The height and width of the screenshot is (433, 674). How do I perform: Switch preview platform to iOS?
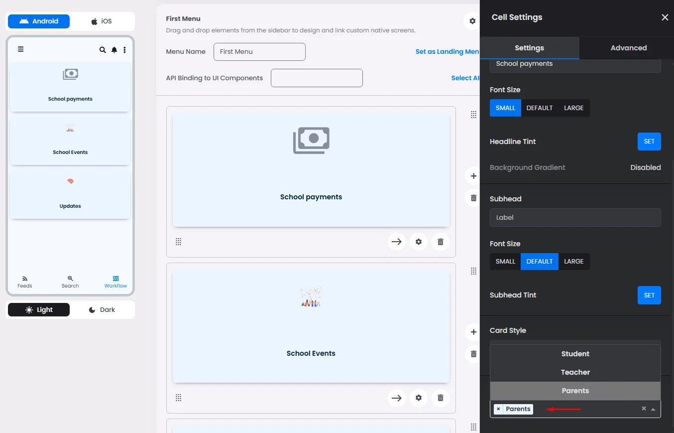pyautogui.click(x=102, y=21)
